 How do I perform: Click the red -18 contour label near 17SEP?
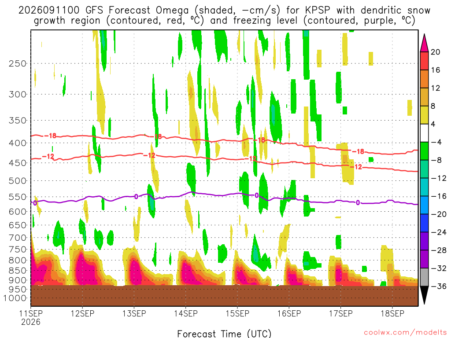point(359,151)
